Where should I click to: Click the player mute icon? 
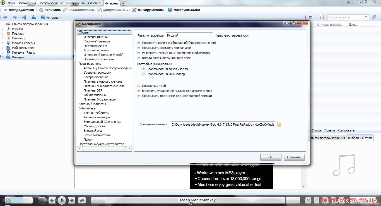pos(8,200)
